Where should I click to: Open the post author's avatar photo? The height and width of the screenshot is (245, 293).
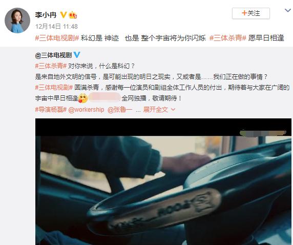click(x=17, y=21)
